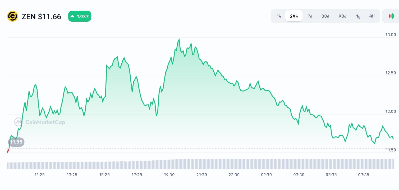Click the 13:25 time axis label
The image size is (399, 190).
coord(72,175)
